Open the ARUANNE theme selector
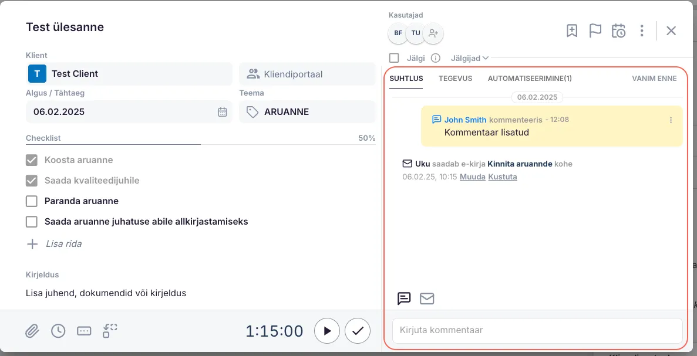The image size is (697, 356). (x=307, y=112)
